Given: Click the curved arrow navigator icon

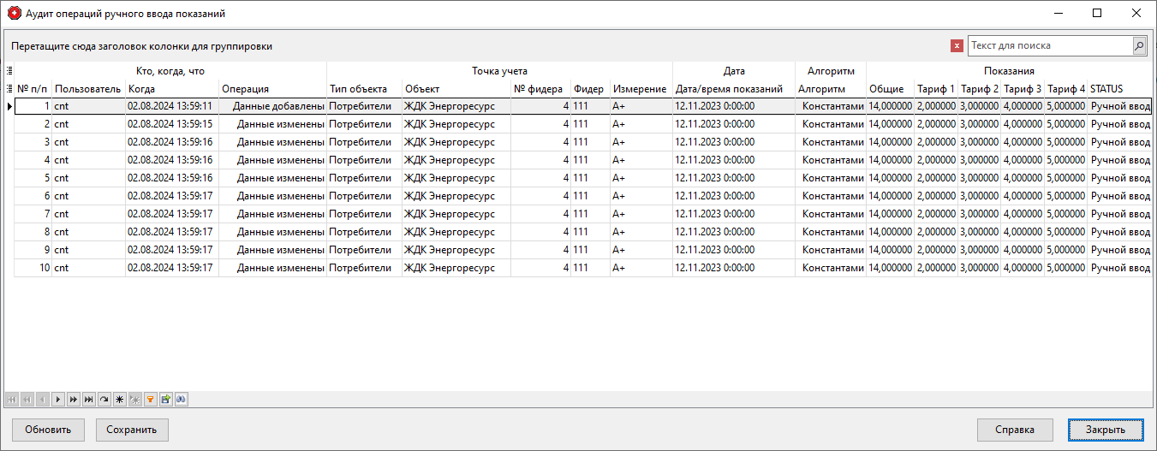Looking at the screenshot, I should 104,400.
